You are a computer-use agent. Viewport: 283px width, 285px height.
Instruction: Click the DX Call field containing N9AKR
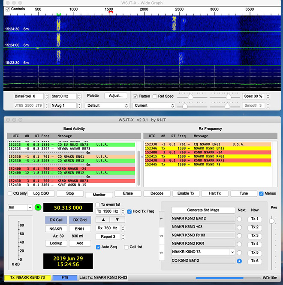(56, 229)
